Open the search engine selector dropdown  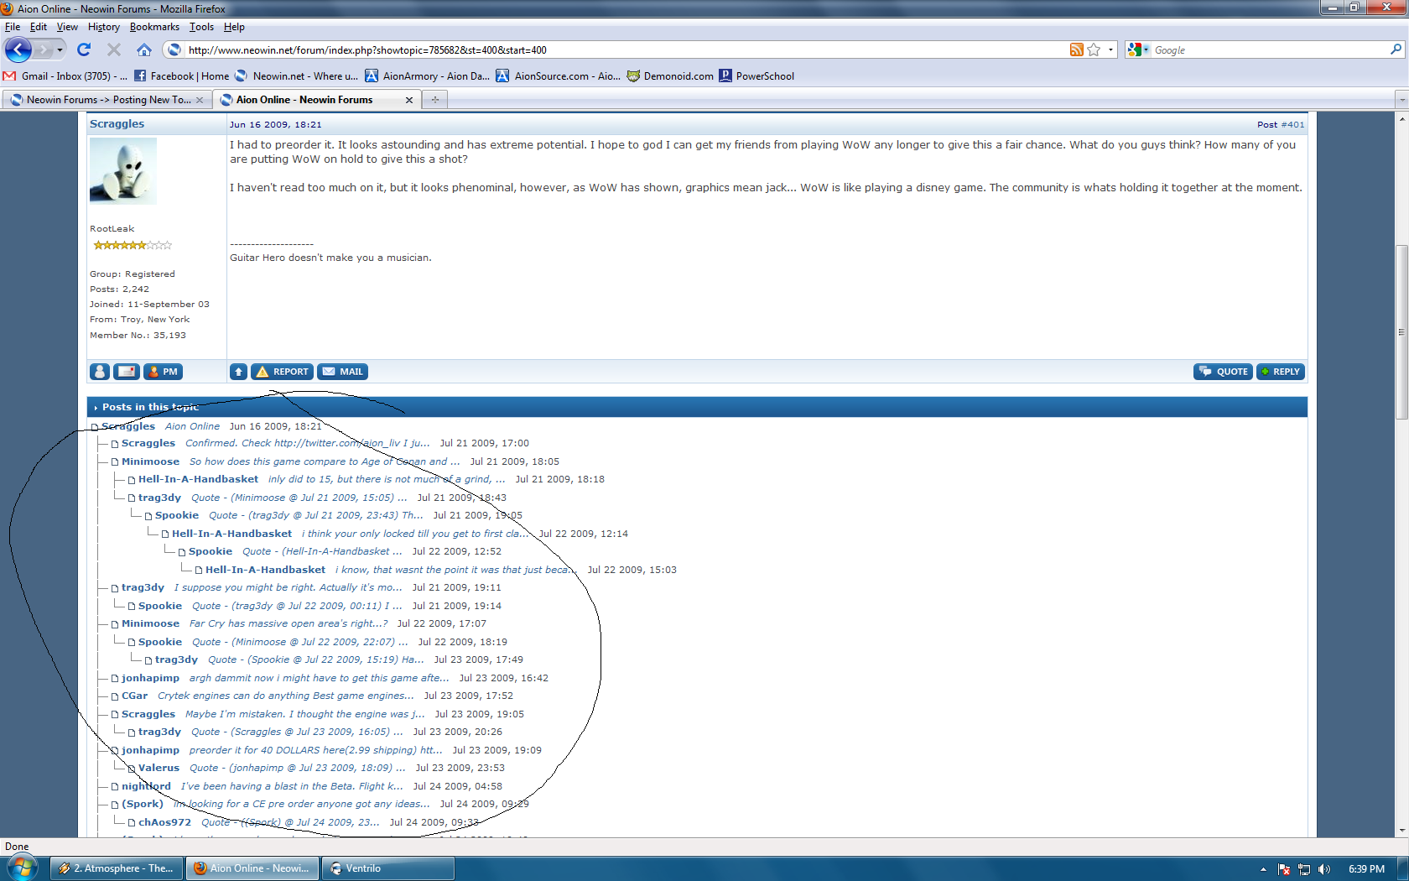click(x=1138, y=50)
